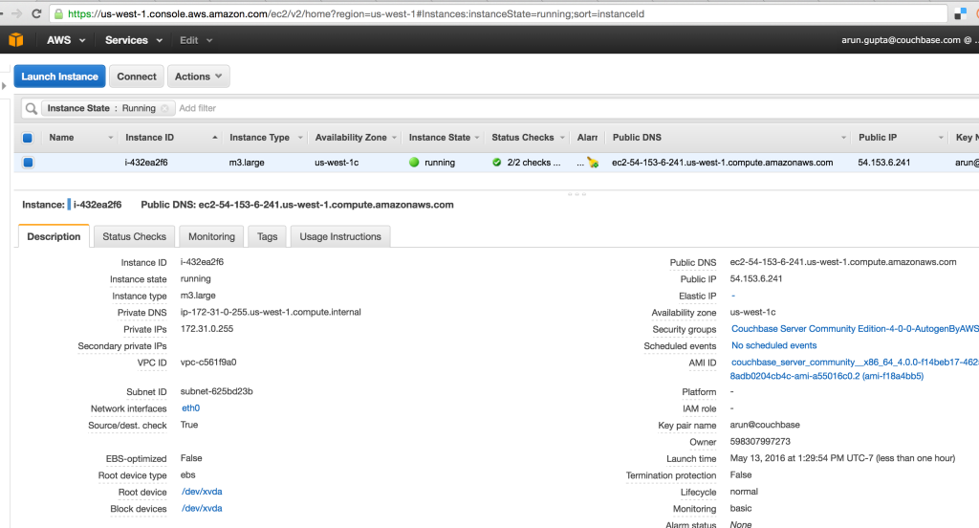Click the No scheduled events link
The width and height of the screenshot is (979, 528).
(774, 345)
